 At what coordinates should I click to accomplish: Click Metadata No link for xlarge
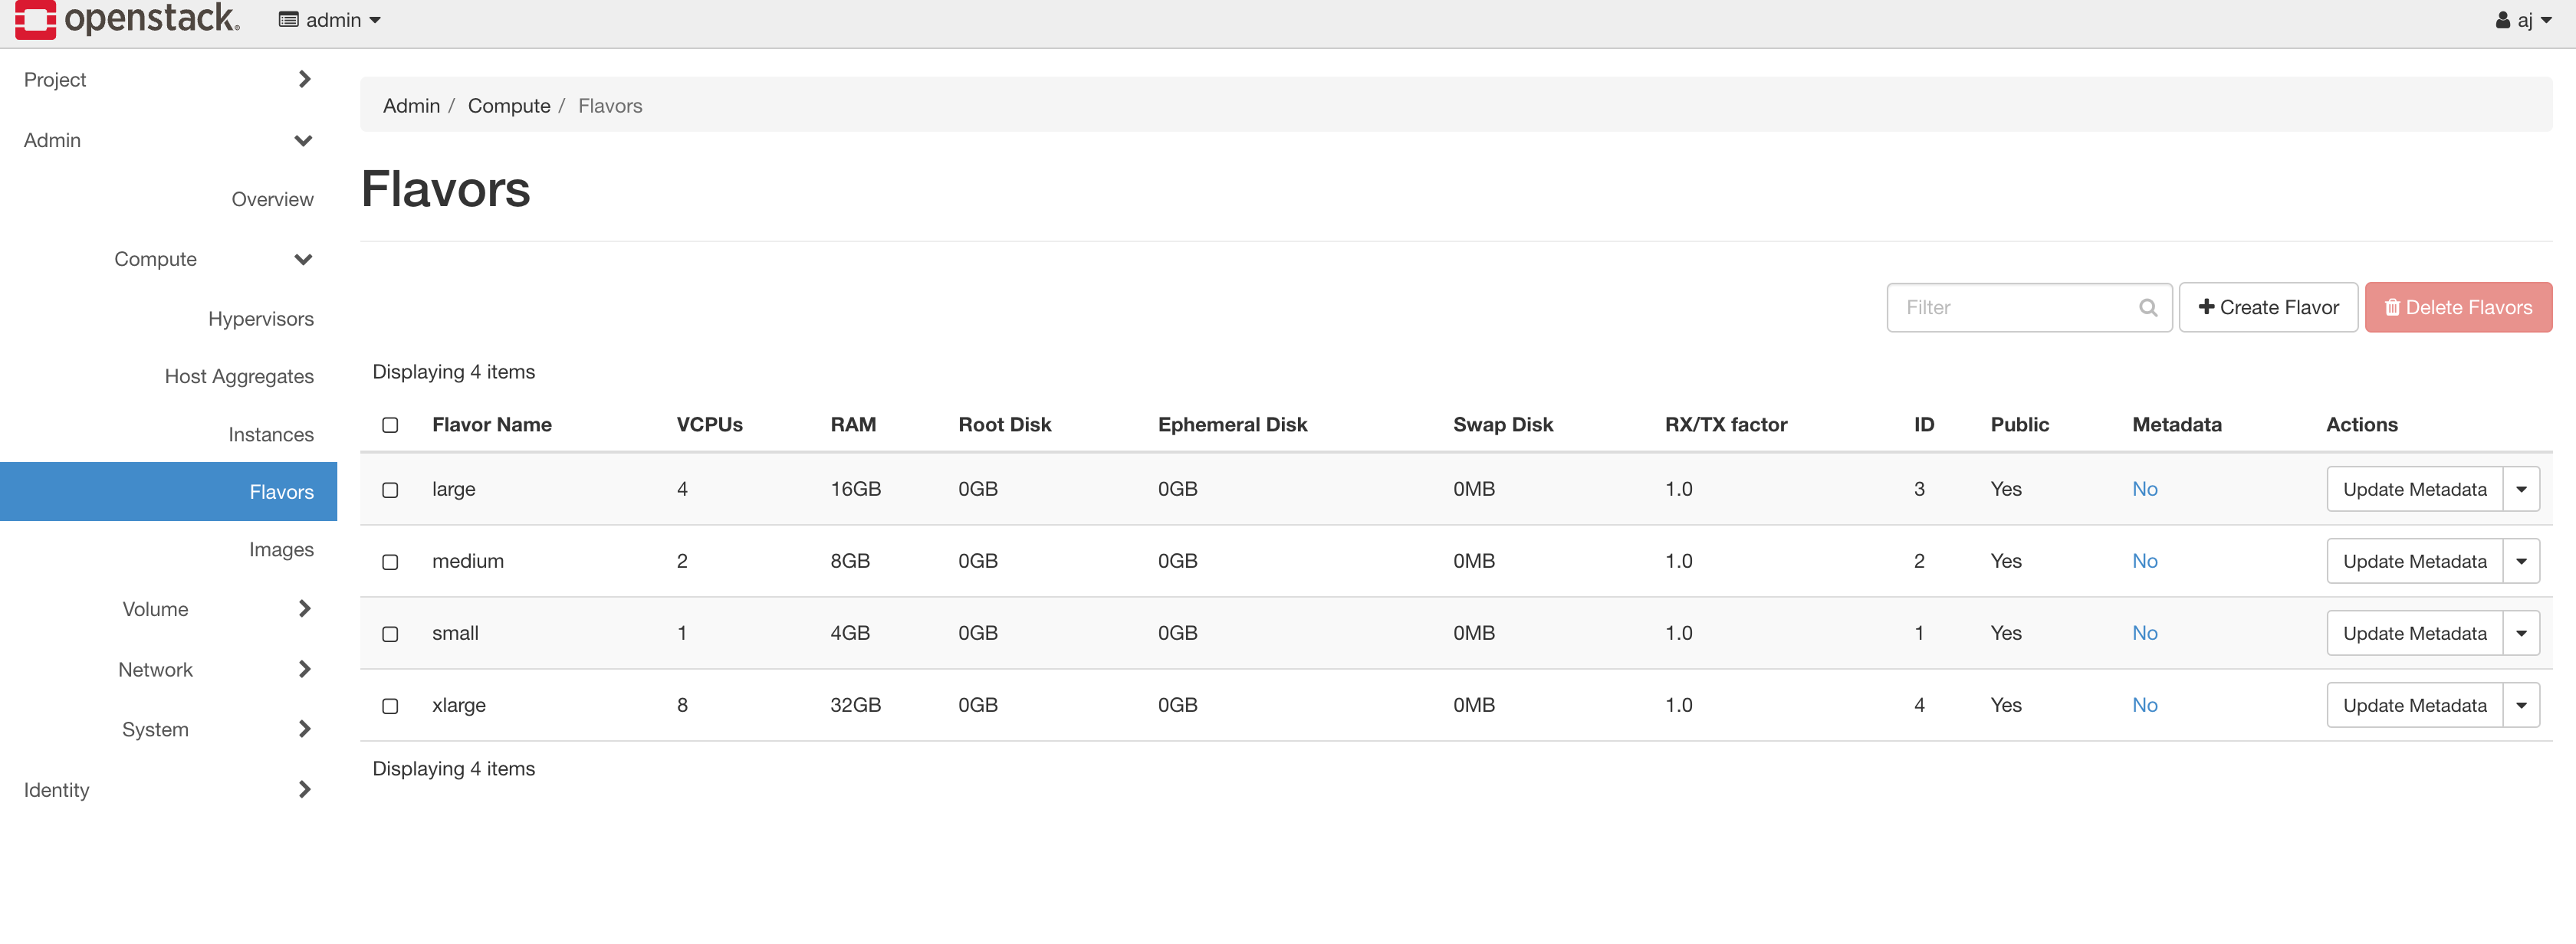(2144, 705)
